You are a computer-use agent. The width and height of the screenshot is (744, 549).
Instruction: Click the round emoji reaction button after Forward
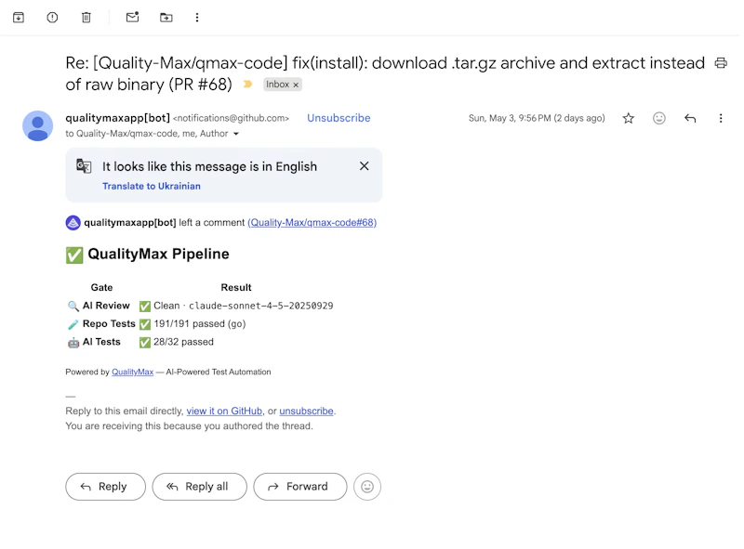pos(366,487)
